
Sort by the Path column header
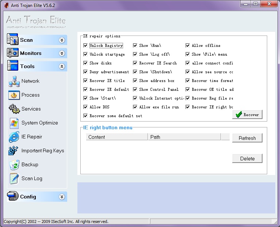(x=184, y=137)
